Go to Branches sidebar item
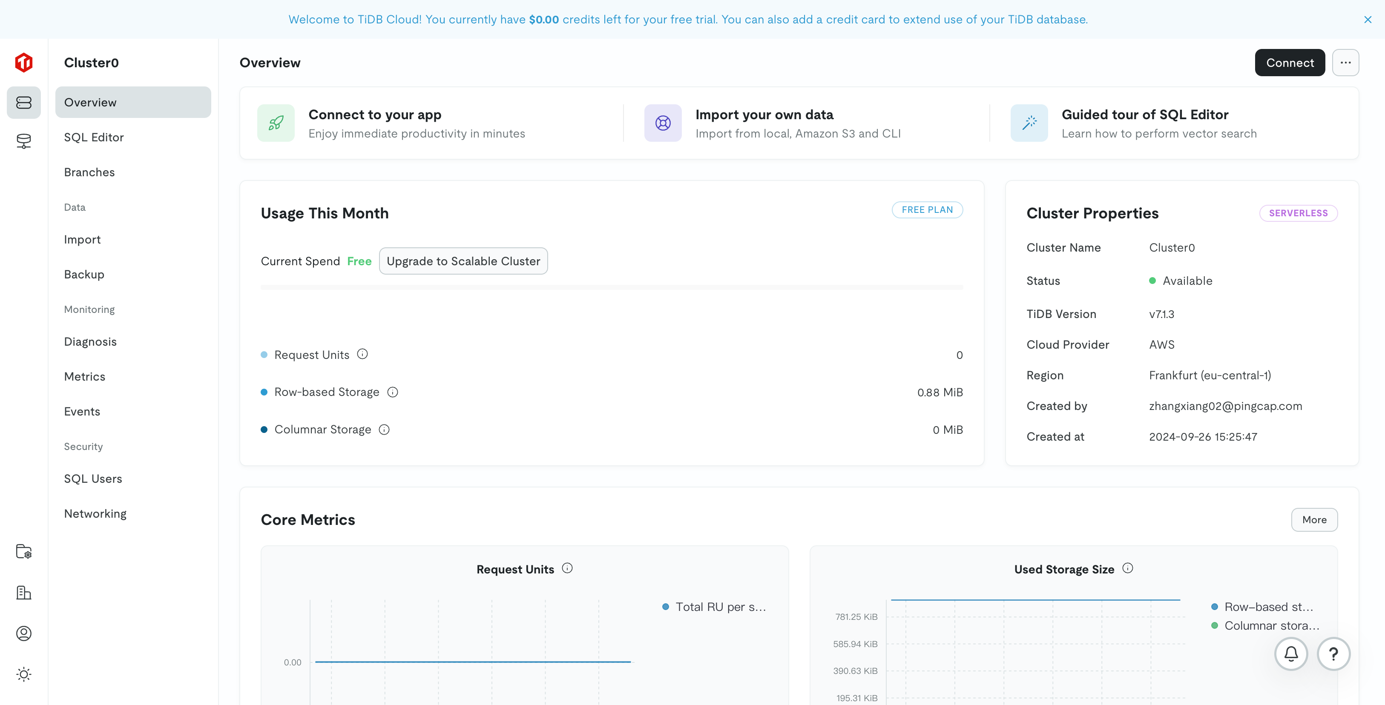The width and height of the screenshot is (1385, 705). [89, 172]
